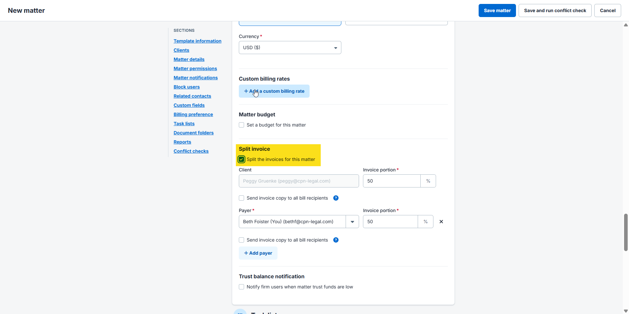Add a custom billing rate
The width and height of the screenshot is (629, 314).
(x=274, y=91)
